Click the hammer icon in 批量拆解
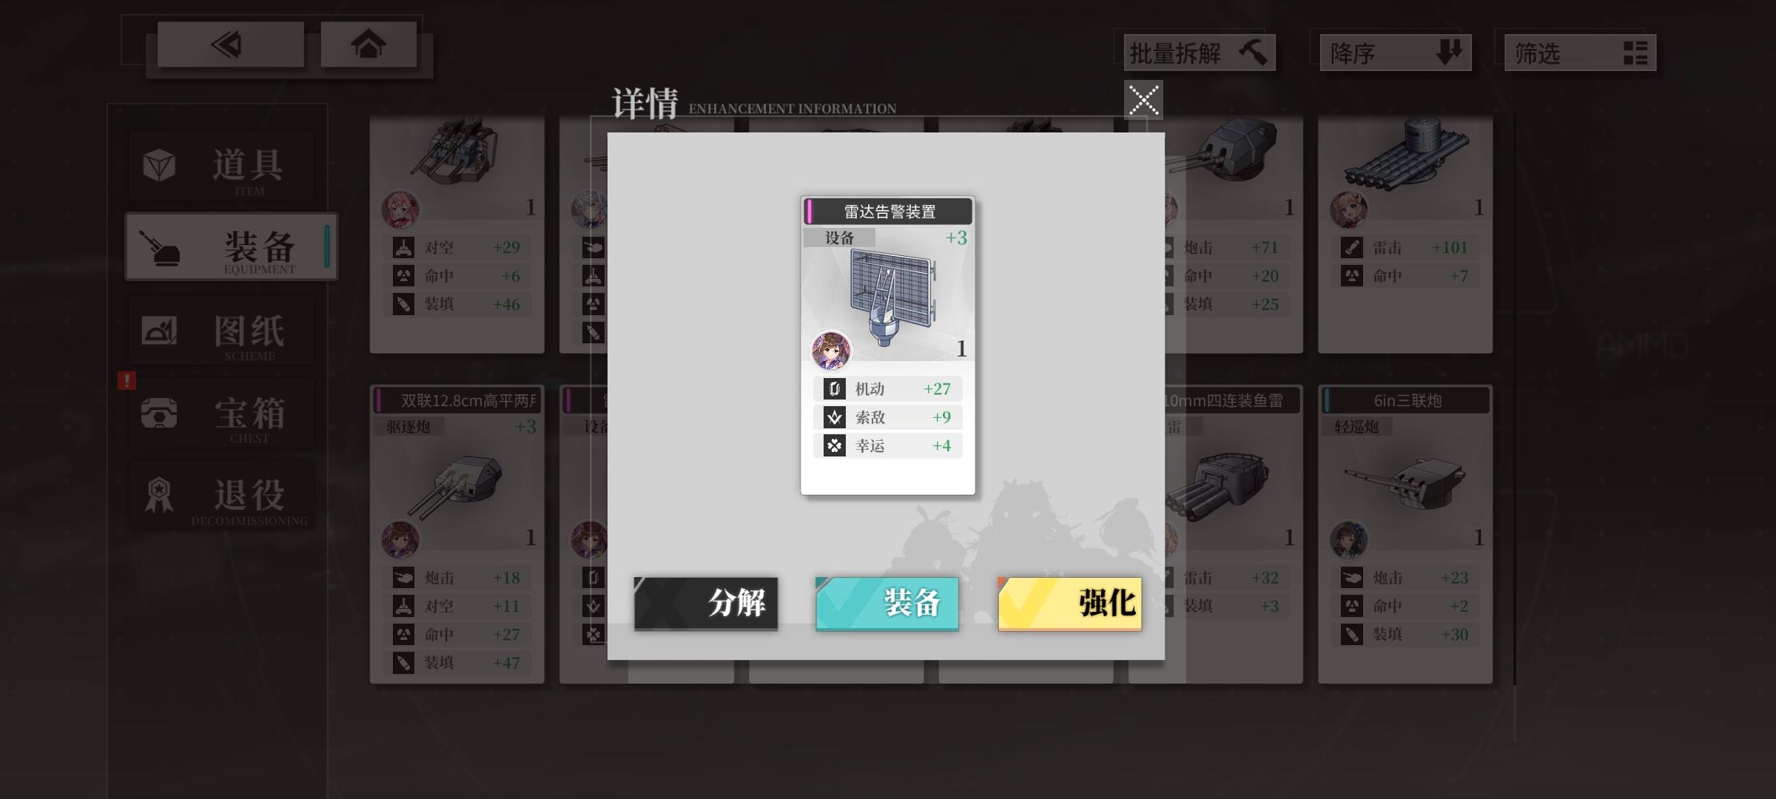 [1252, 53]
